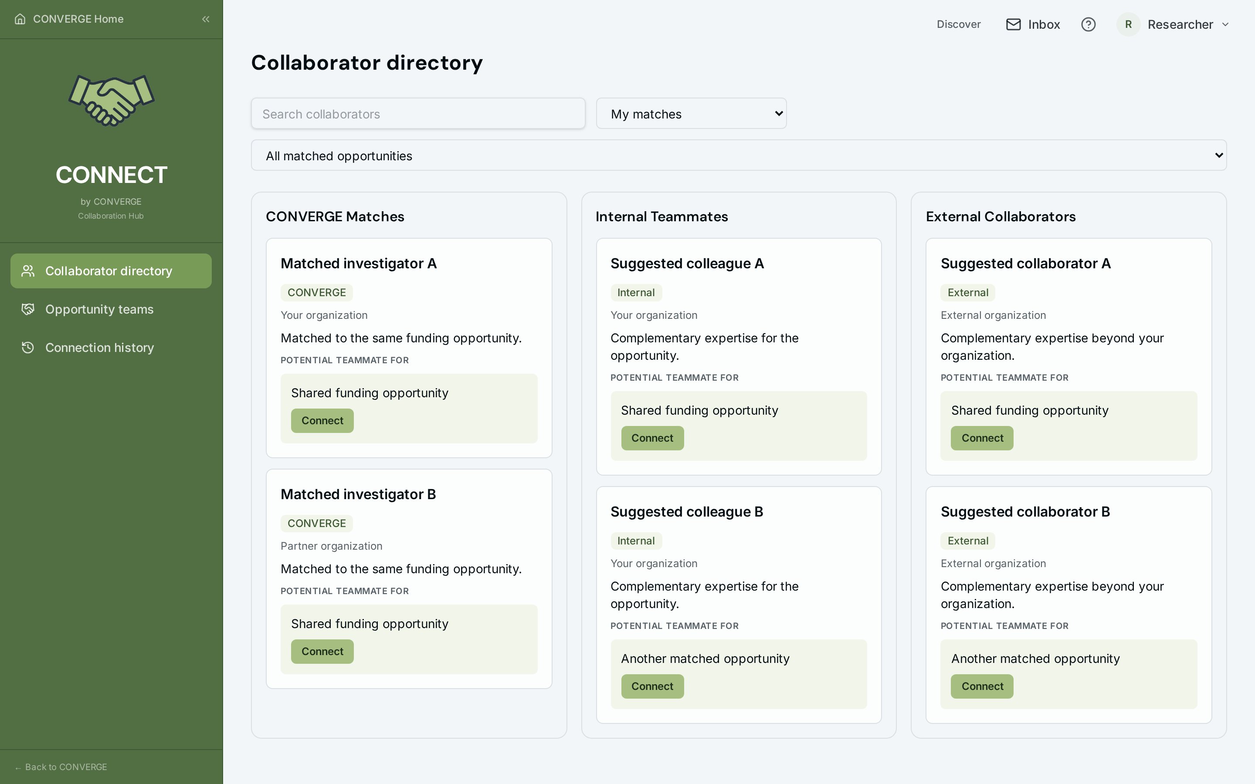Click the clock icon for Connection history
Image resolution: width=1255 pixels, height=784 pixels.
tap(28, 348)
